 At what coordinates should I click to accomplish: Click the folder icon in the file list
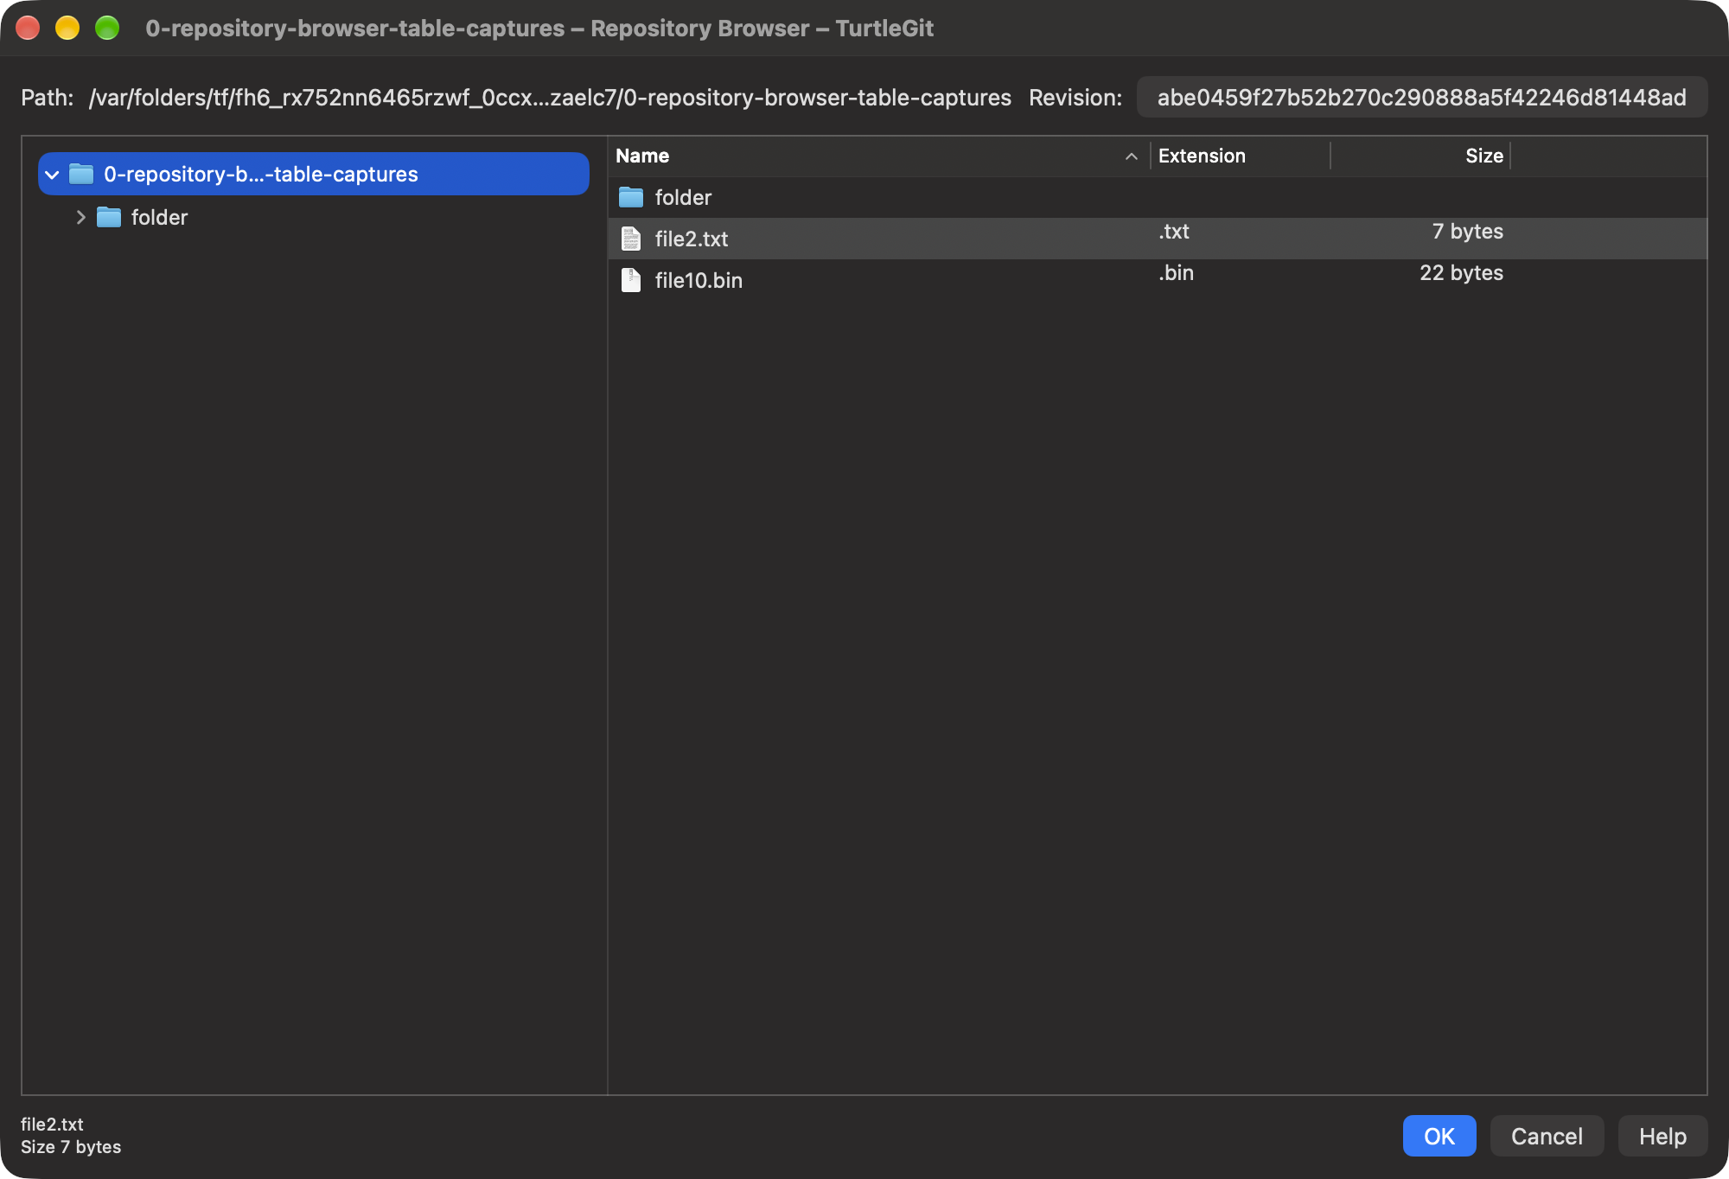click(631, 197)
